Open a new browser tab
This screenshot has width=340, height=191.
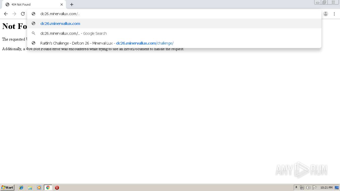click(72, 5)
